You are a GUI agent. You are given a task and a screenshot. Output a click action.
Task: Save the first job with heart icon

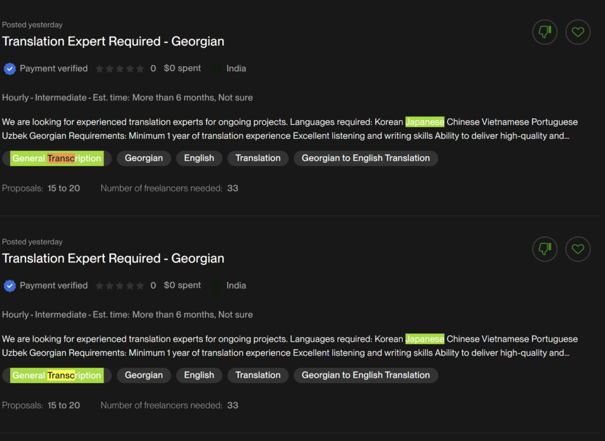[x=578, y=32]
